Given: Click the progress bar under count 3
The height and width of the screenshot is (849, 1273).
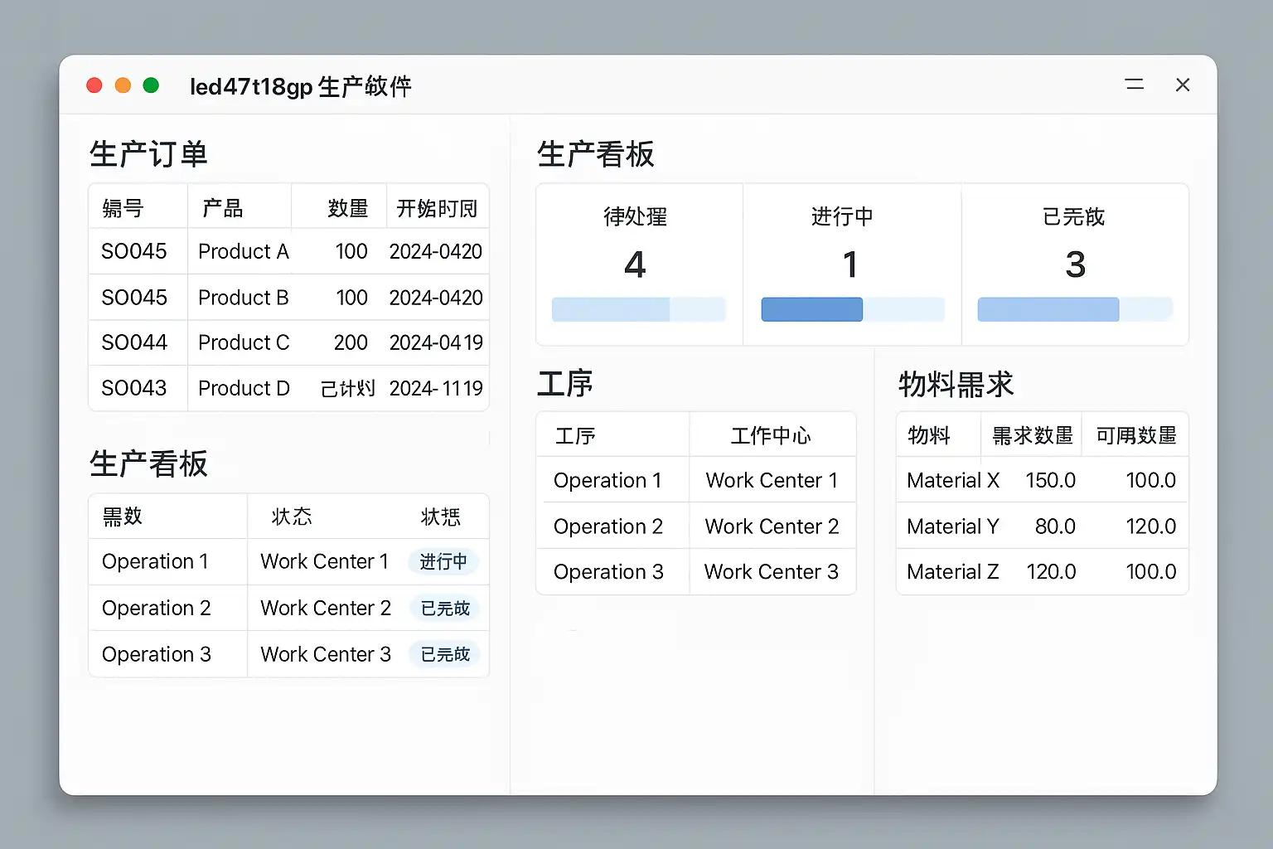Looking at the screenshot, I should [x=1074, y=309].
